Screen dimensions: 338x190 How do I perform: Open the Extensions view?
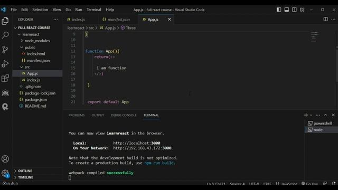5,78
